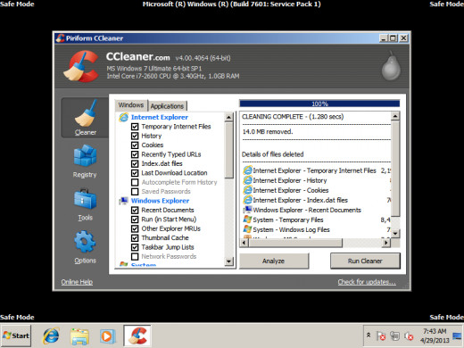Click Action Center flag tray icon
Screen dimensions: 464x348
pyautogui.click(x=381, y=336)
